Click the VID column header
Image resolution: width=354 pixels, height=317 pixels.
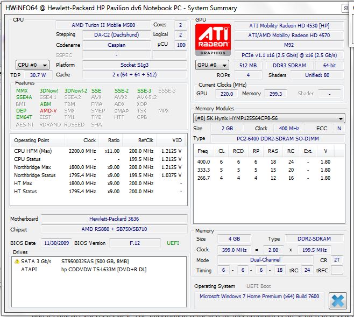tap(171, 140)
